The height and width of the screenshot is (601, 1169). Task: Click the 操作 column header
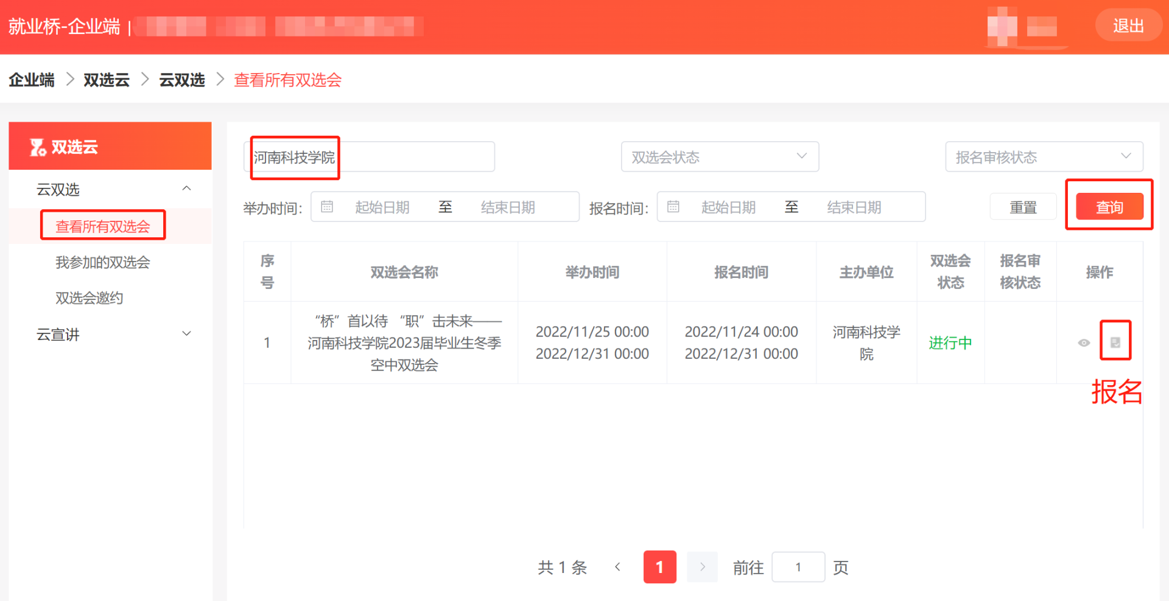coord(1100,272)
